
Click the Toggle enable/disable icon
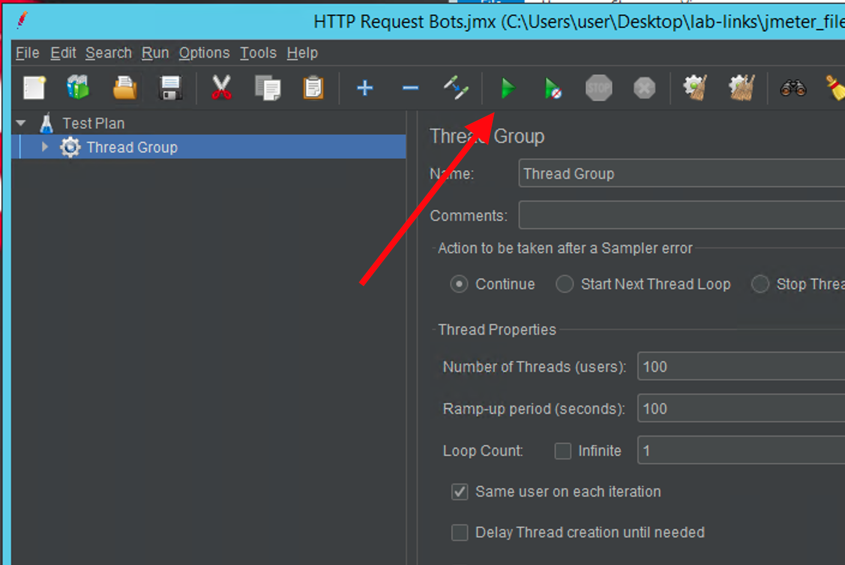tap(456, 88)
